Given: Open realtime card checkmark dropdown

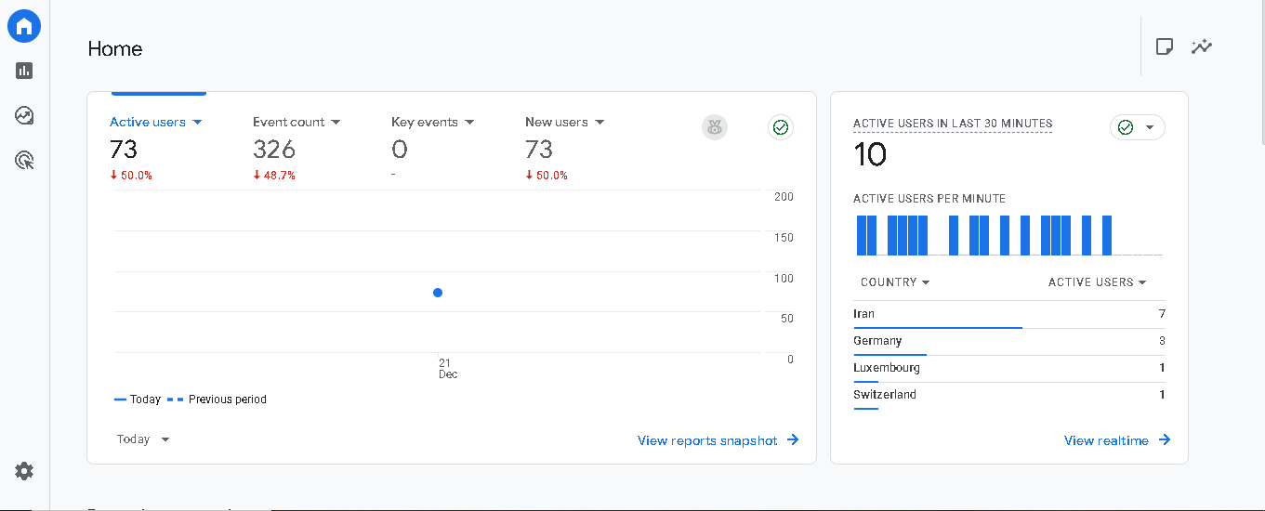Looking at the screenshot, I should coord(1138,127).
